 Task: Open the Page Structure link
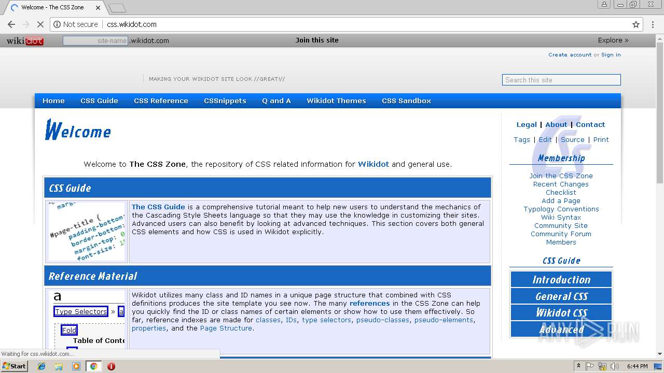[x=226, y=328]
